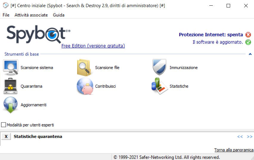This screenshot has width=254, height=160.
Task: Click the Statistiche label
Action: (x=179, y=86)
